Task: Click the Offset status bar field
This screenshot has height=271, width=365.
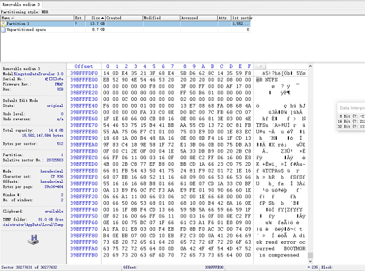Action: [130, 267]
